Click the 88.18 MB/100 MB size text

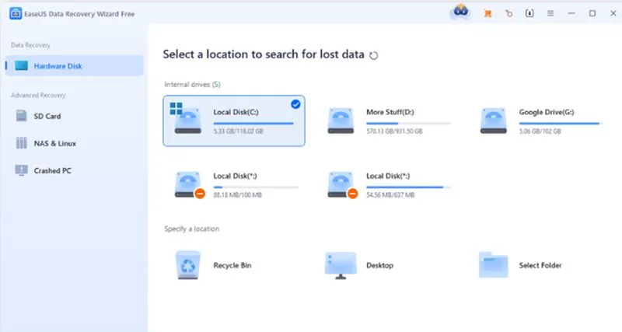click(x=238, y=195)
